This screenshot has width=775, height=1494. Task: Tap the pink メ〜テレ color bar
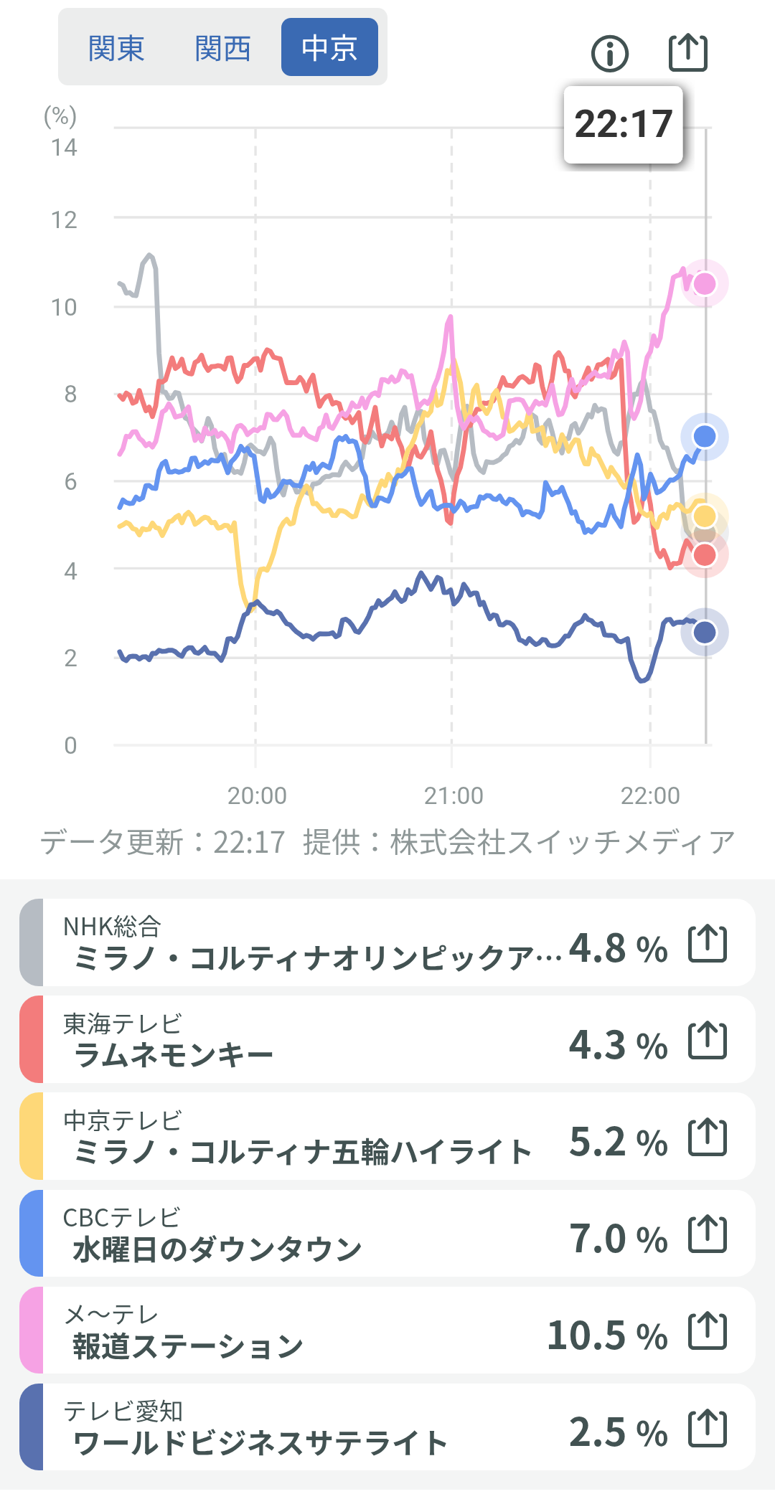click(32, 1330)
